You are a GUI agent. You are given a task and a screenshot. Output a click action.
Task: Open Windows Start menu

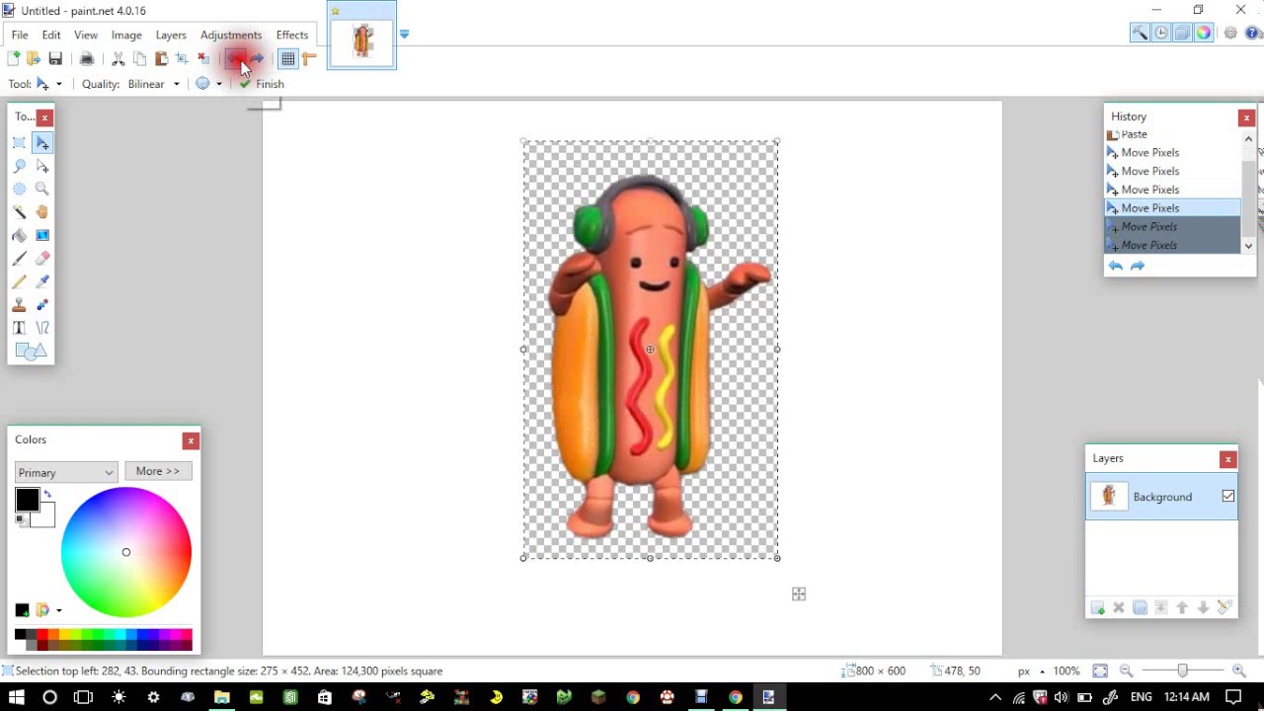[17, 697]
